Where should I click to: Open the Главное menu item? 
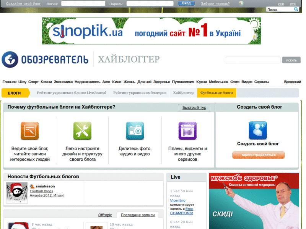[x=9, y=82]
